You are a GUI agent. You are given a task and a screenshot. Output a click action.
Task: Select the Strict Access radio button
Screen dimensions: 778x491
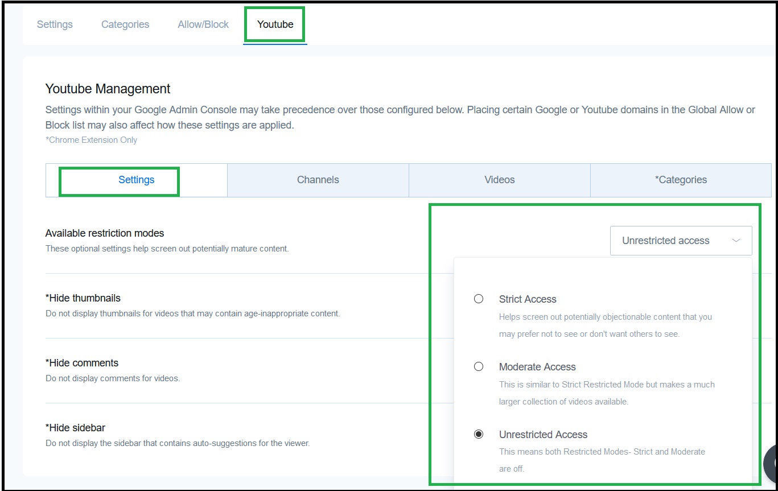[x=479, y=299]
